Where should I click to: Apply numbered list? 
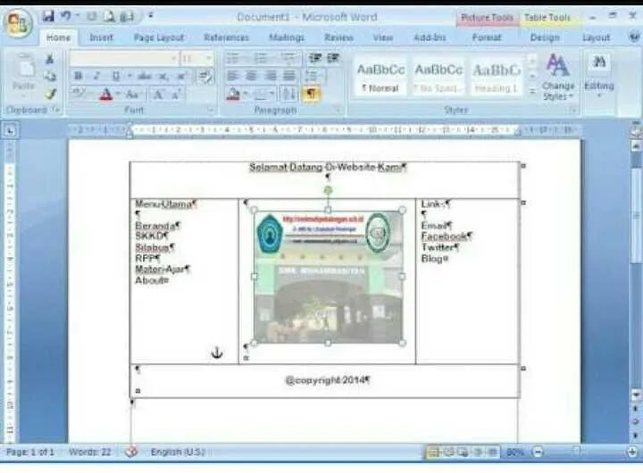click(x=261, y=58)
